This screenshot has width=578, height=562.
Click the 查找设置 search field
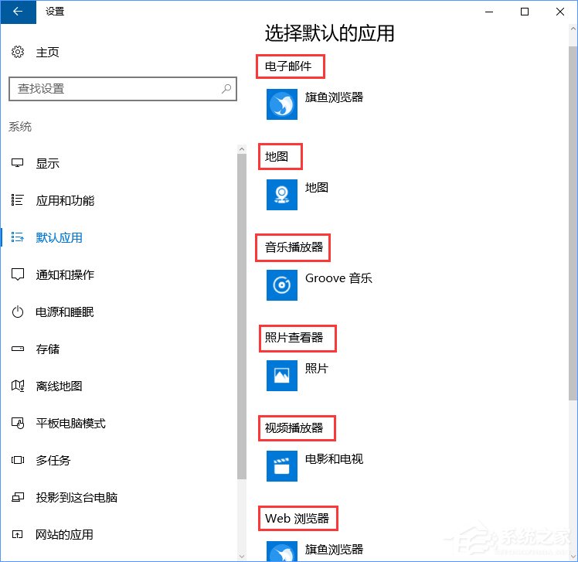(x=123, y=89)
